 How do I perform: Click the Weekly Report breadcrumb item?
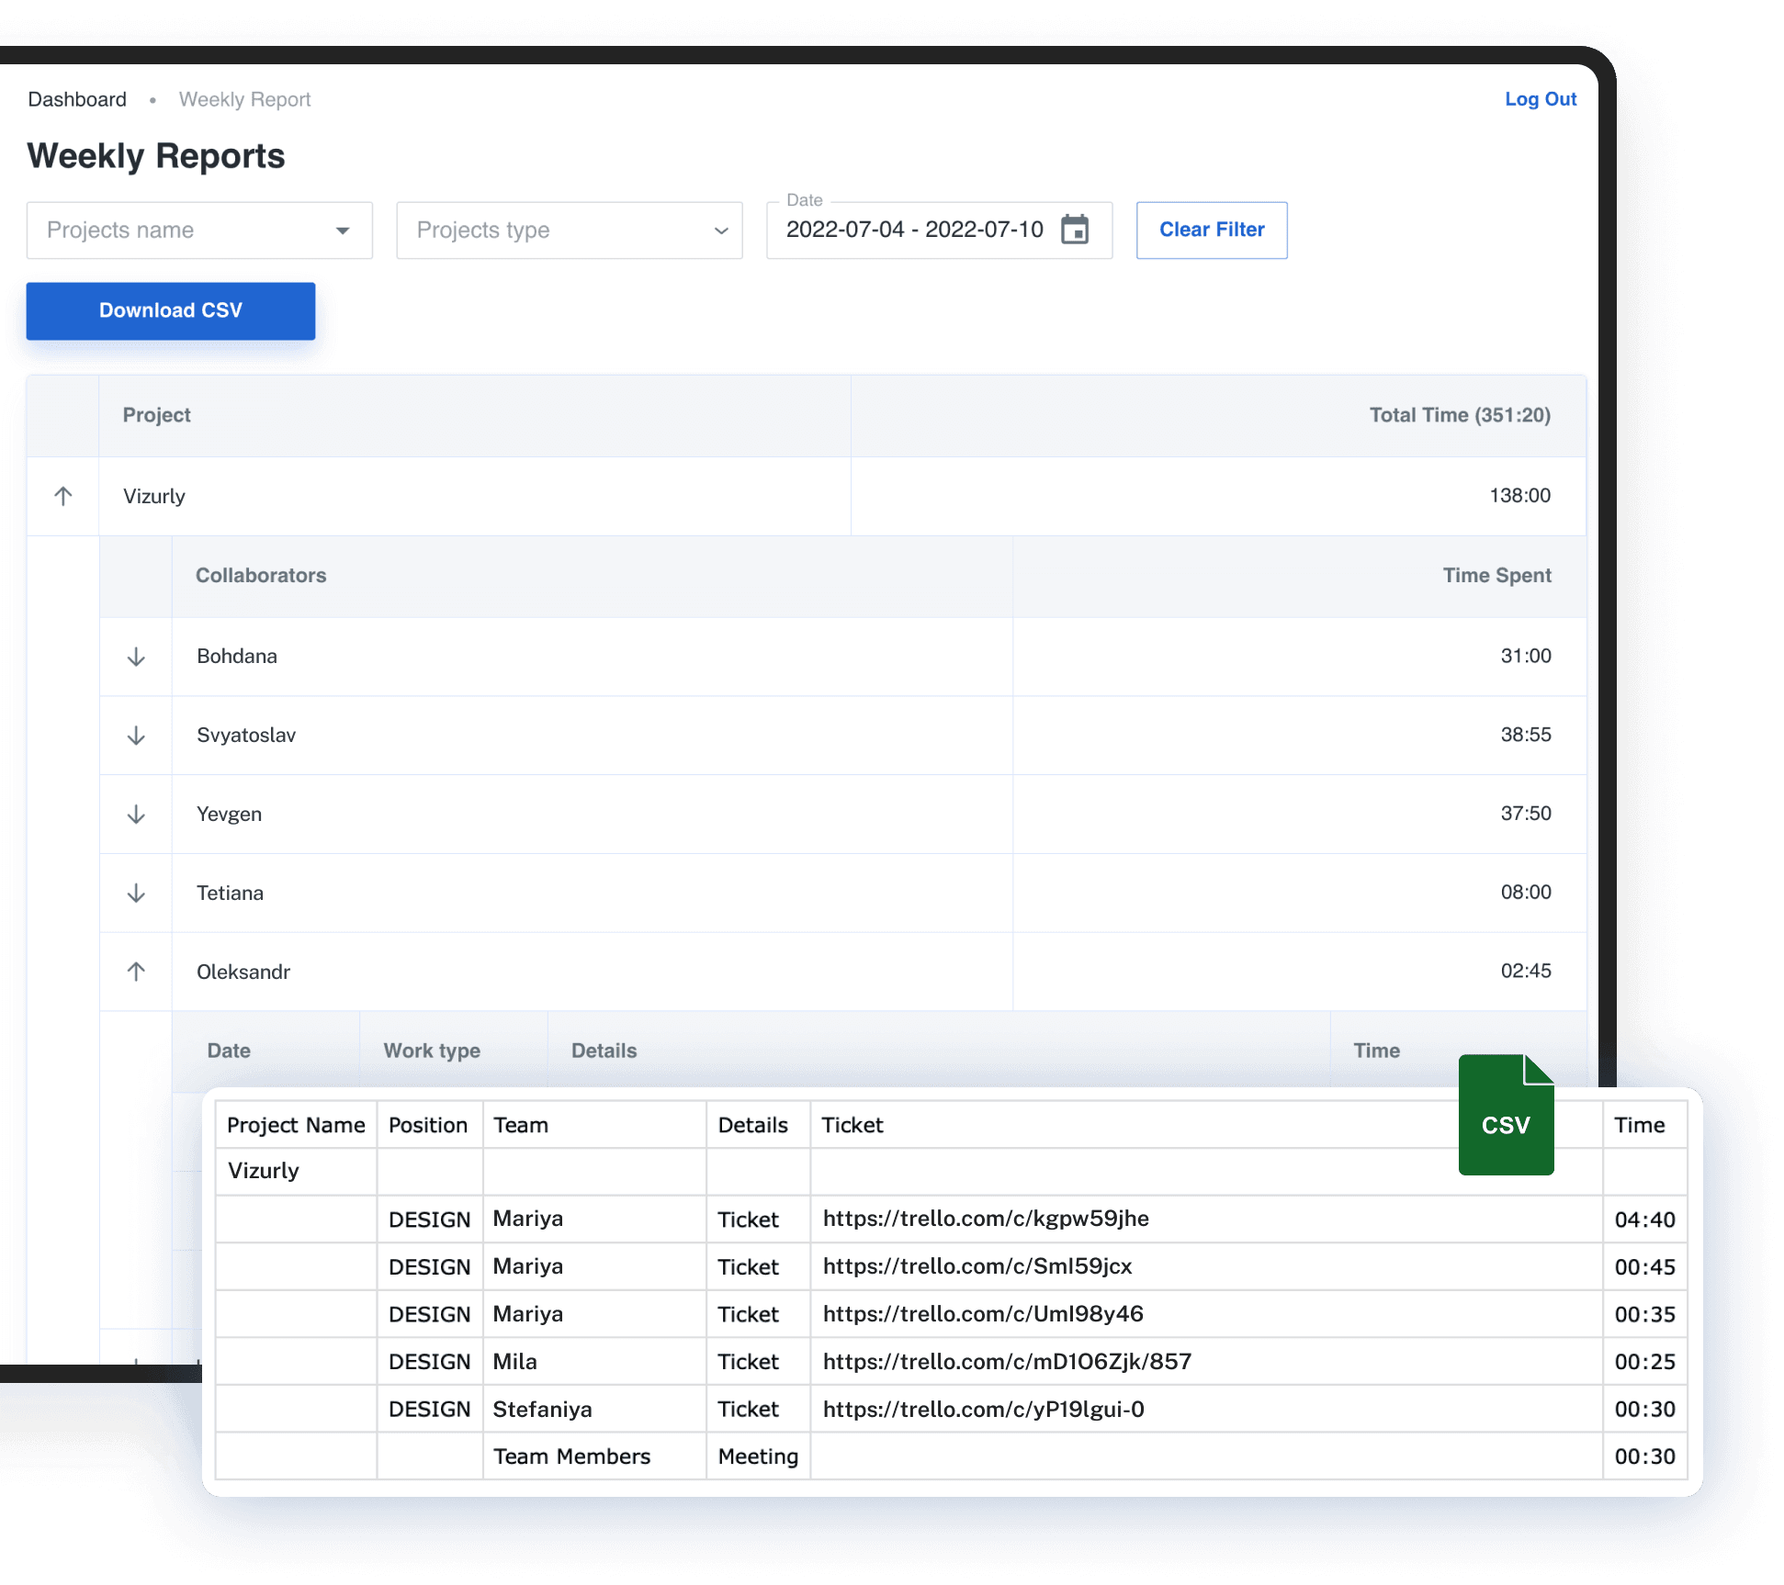pyautogui.click(x=244, y=98)
